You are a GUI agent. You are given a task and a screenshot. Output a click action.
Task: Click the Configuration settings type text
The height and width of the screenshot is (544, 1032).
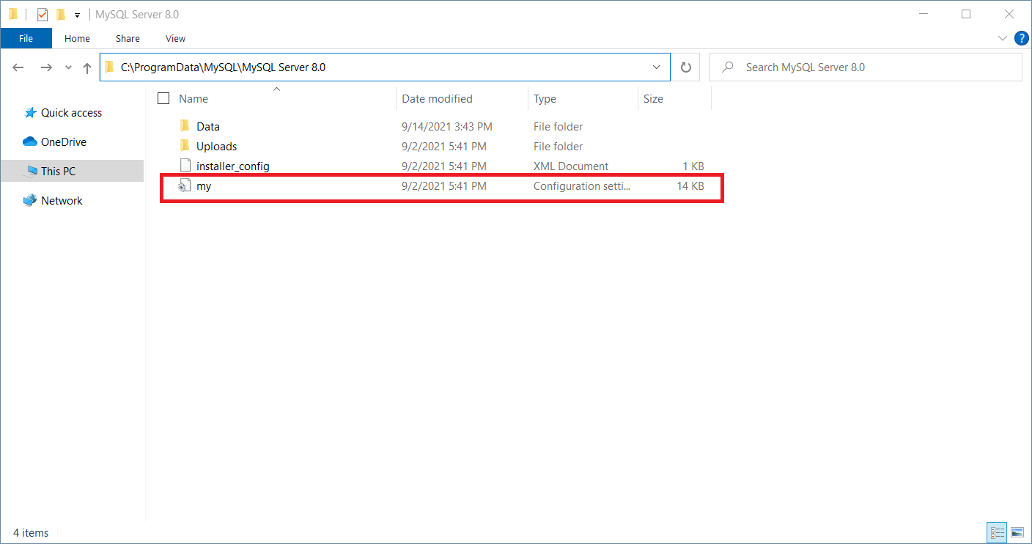pos(582,186)
